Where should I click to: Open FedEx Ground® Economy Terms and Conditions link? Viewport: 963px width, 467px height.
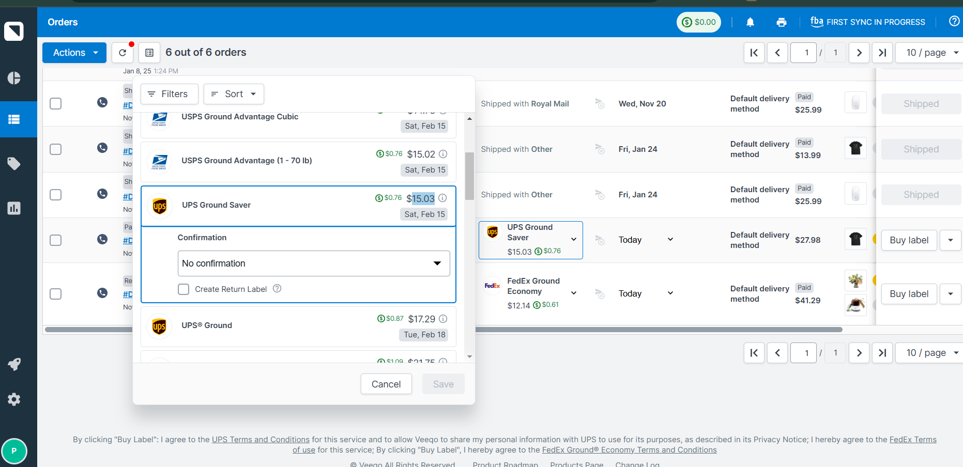pyautogui.click(x=630, y=450)
